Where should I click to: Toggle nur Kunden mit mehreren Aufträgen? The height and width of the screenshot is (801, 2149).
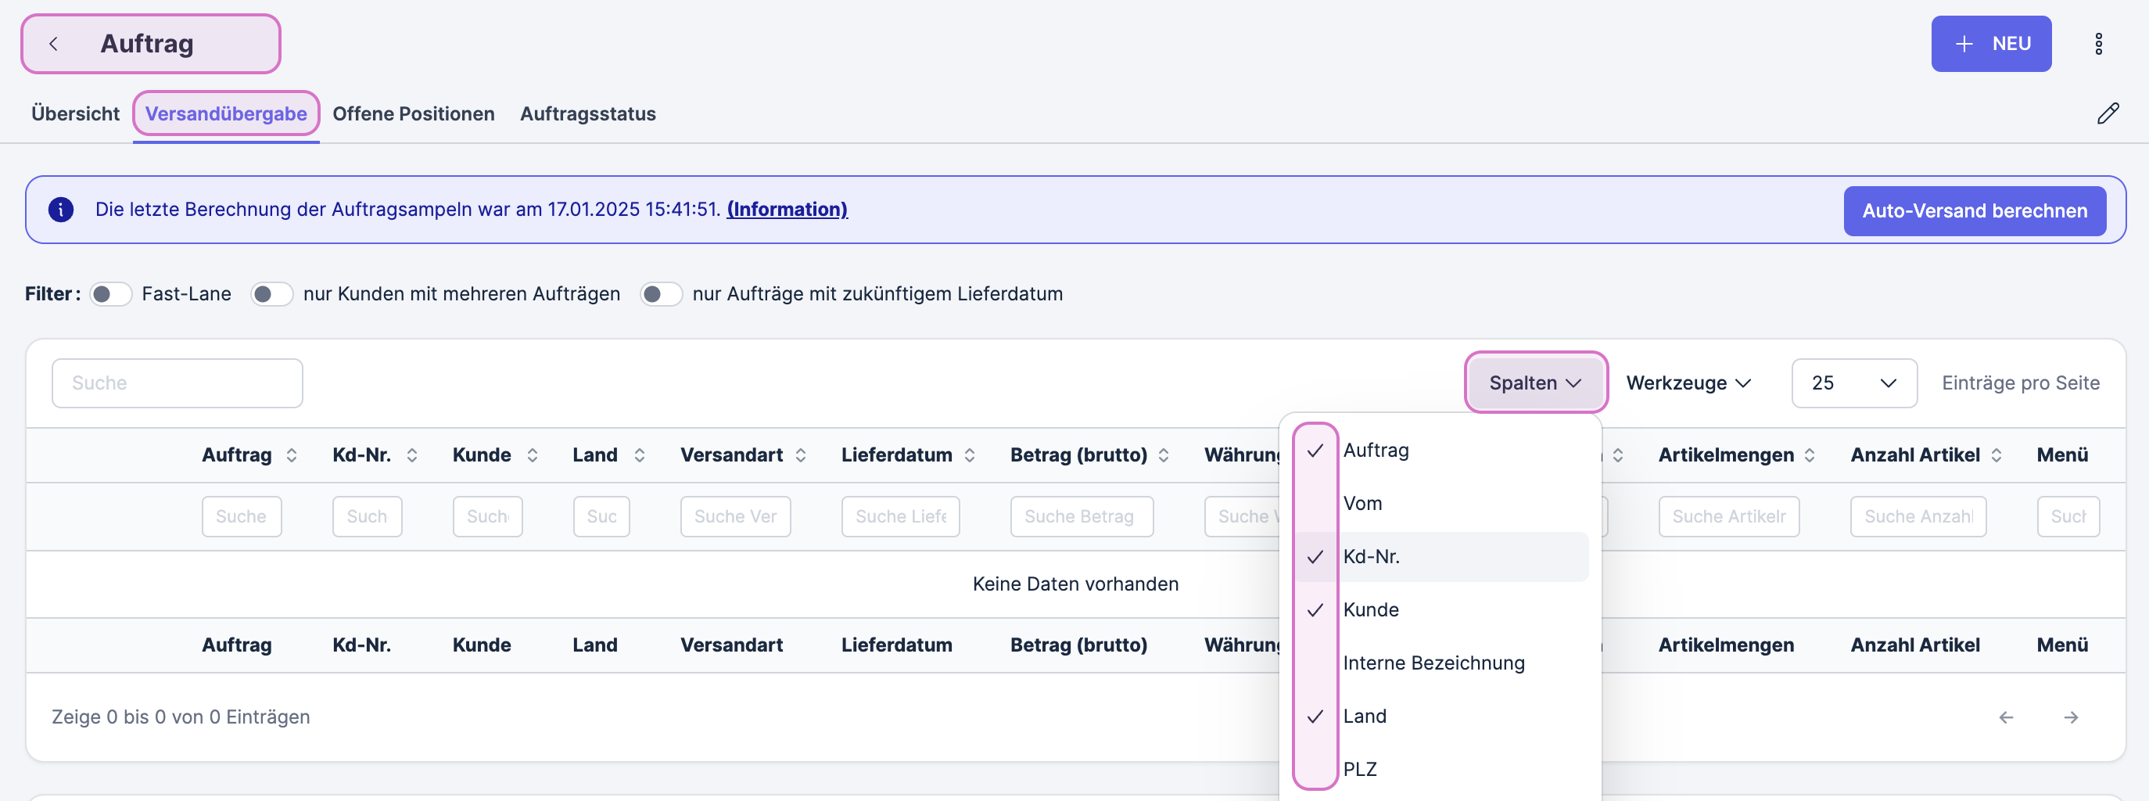point(272,295)
